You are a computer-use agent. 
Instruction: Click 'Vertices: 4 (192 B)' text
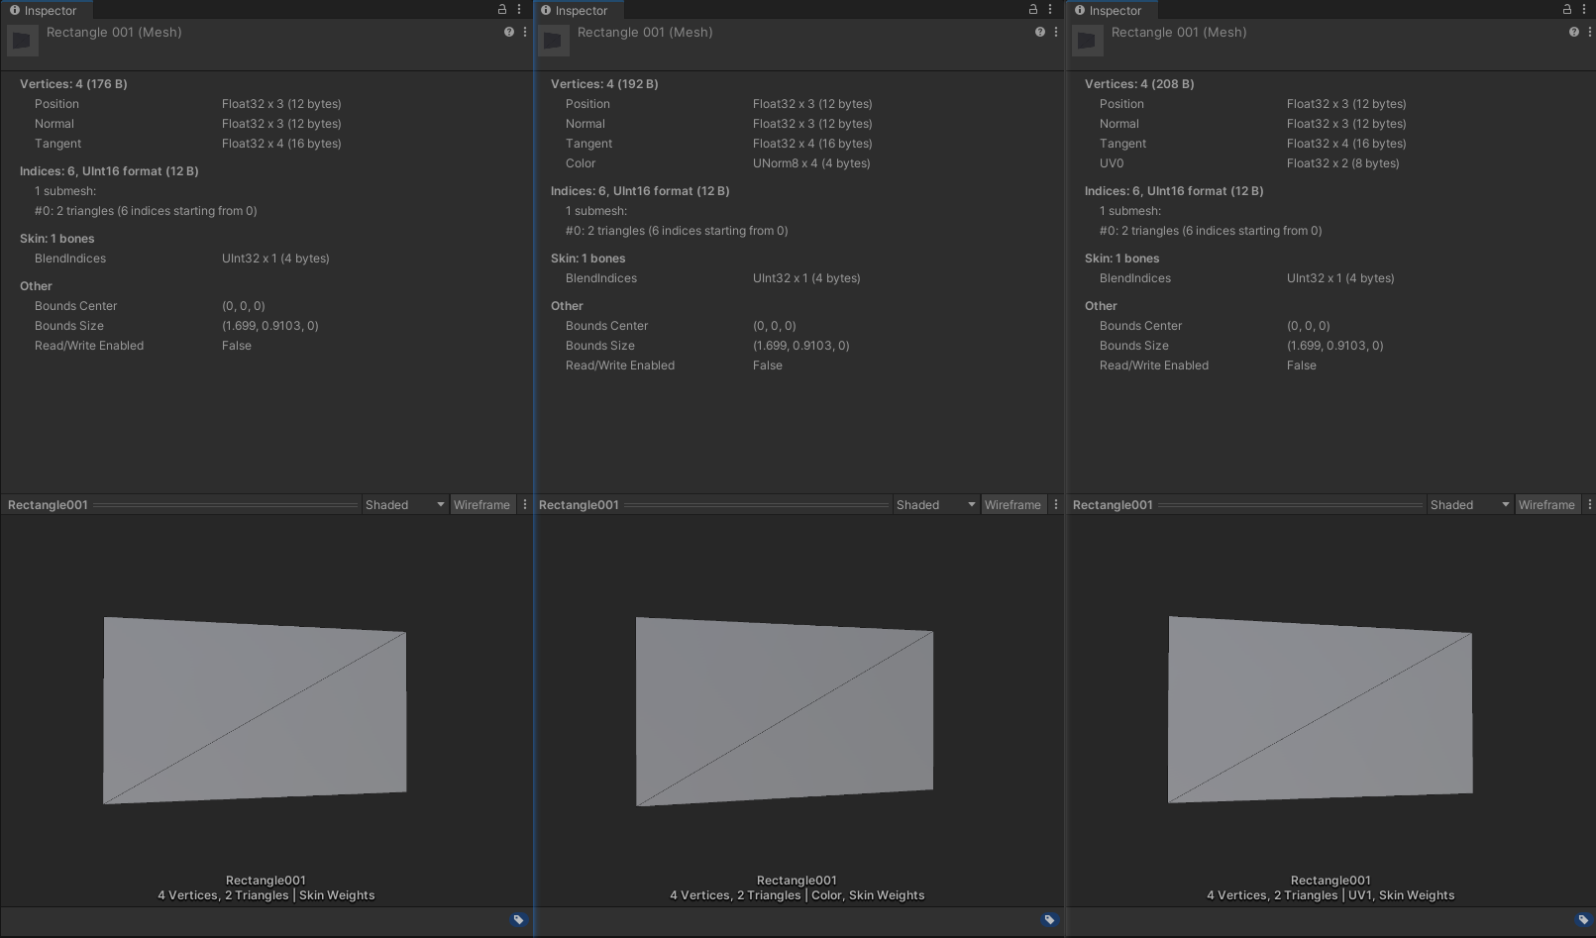point(604,84)
